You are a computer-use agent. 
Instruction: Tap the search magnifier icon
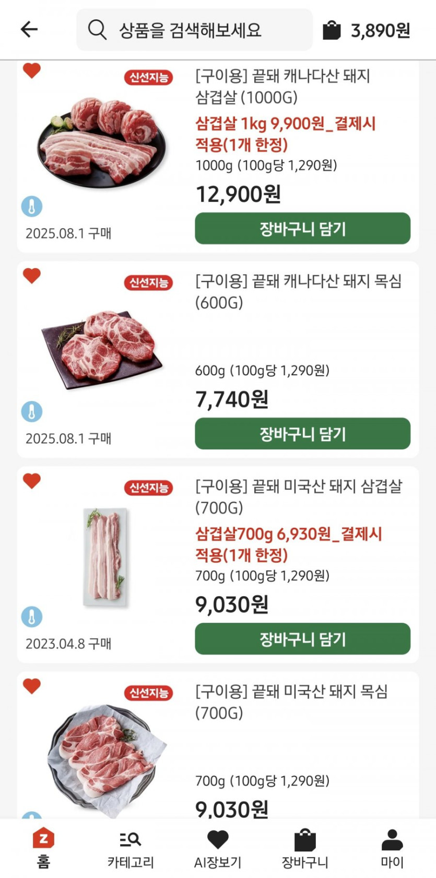(97, 30)
